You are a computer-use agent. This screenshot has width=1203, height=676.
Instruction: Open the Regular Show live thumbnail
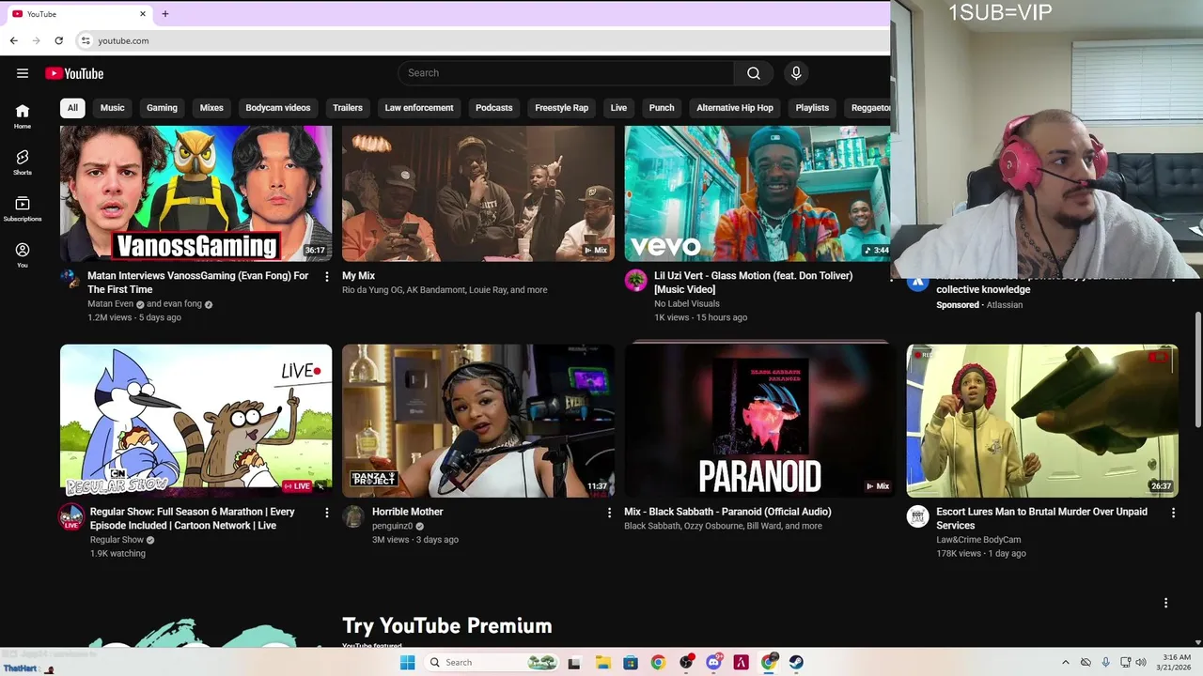(195, 421)
